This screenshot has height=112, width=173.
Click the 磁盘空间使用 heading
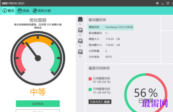pyautogui.click(x=99, y=68)
